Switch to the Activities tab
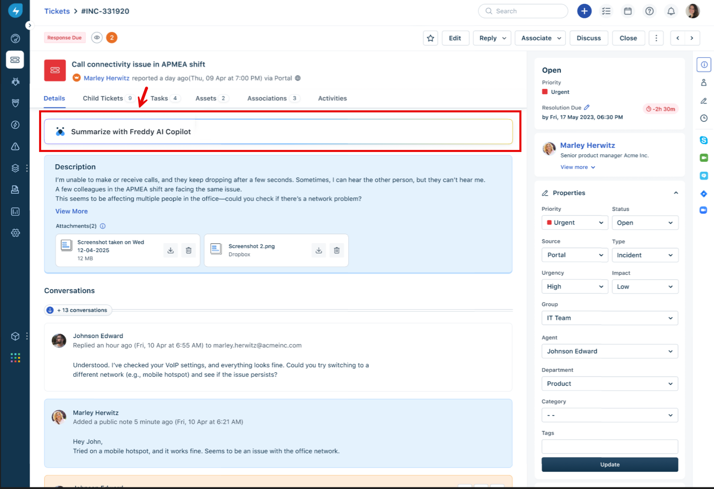Image resolution: width=714 pixels, height=489 pixels. point(332,98)
